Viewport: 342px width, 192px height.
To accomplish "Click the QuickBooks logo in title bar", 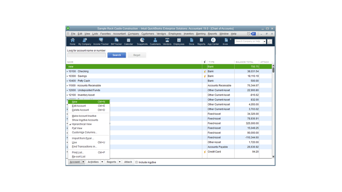I will tap(68, 28).
